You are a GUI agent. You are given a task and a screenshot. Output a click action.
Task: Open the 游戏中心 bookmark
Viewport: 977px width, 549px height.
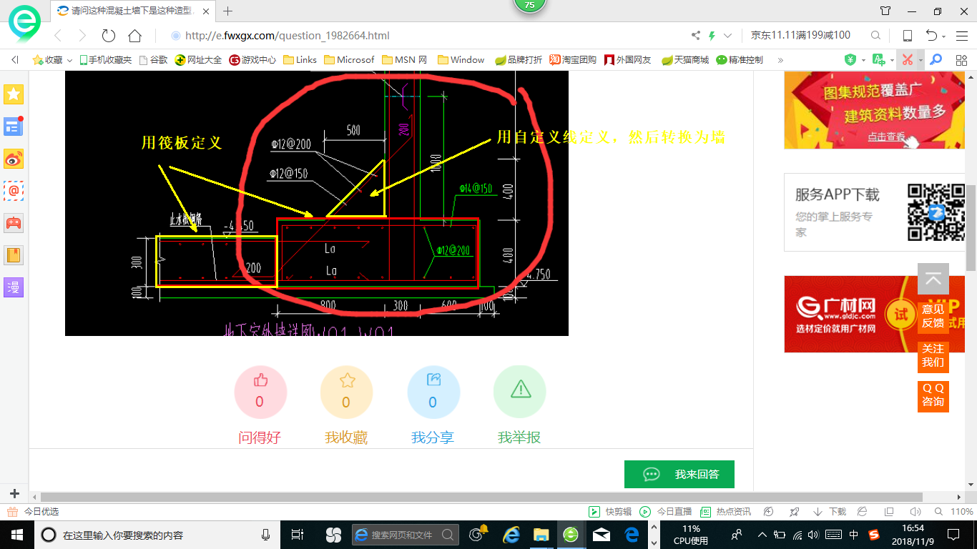click(x=252, y=60)
